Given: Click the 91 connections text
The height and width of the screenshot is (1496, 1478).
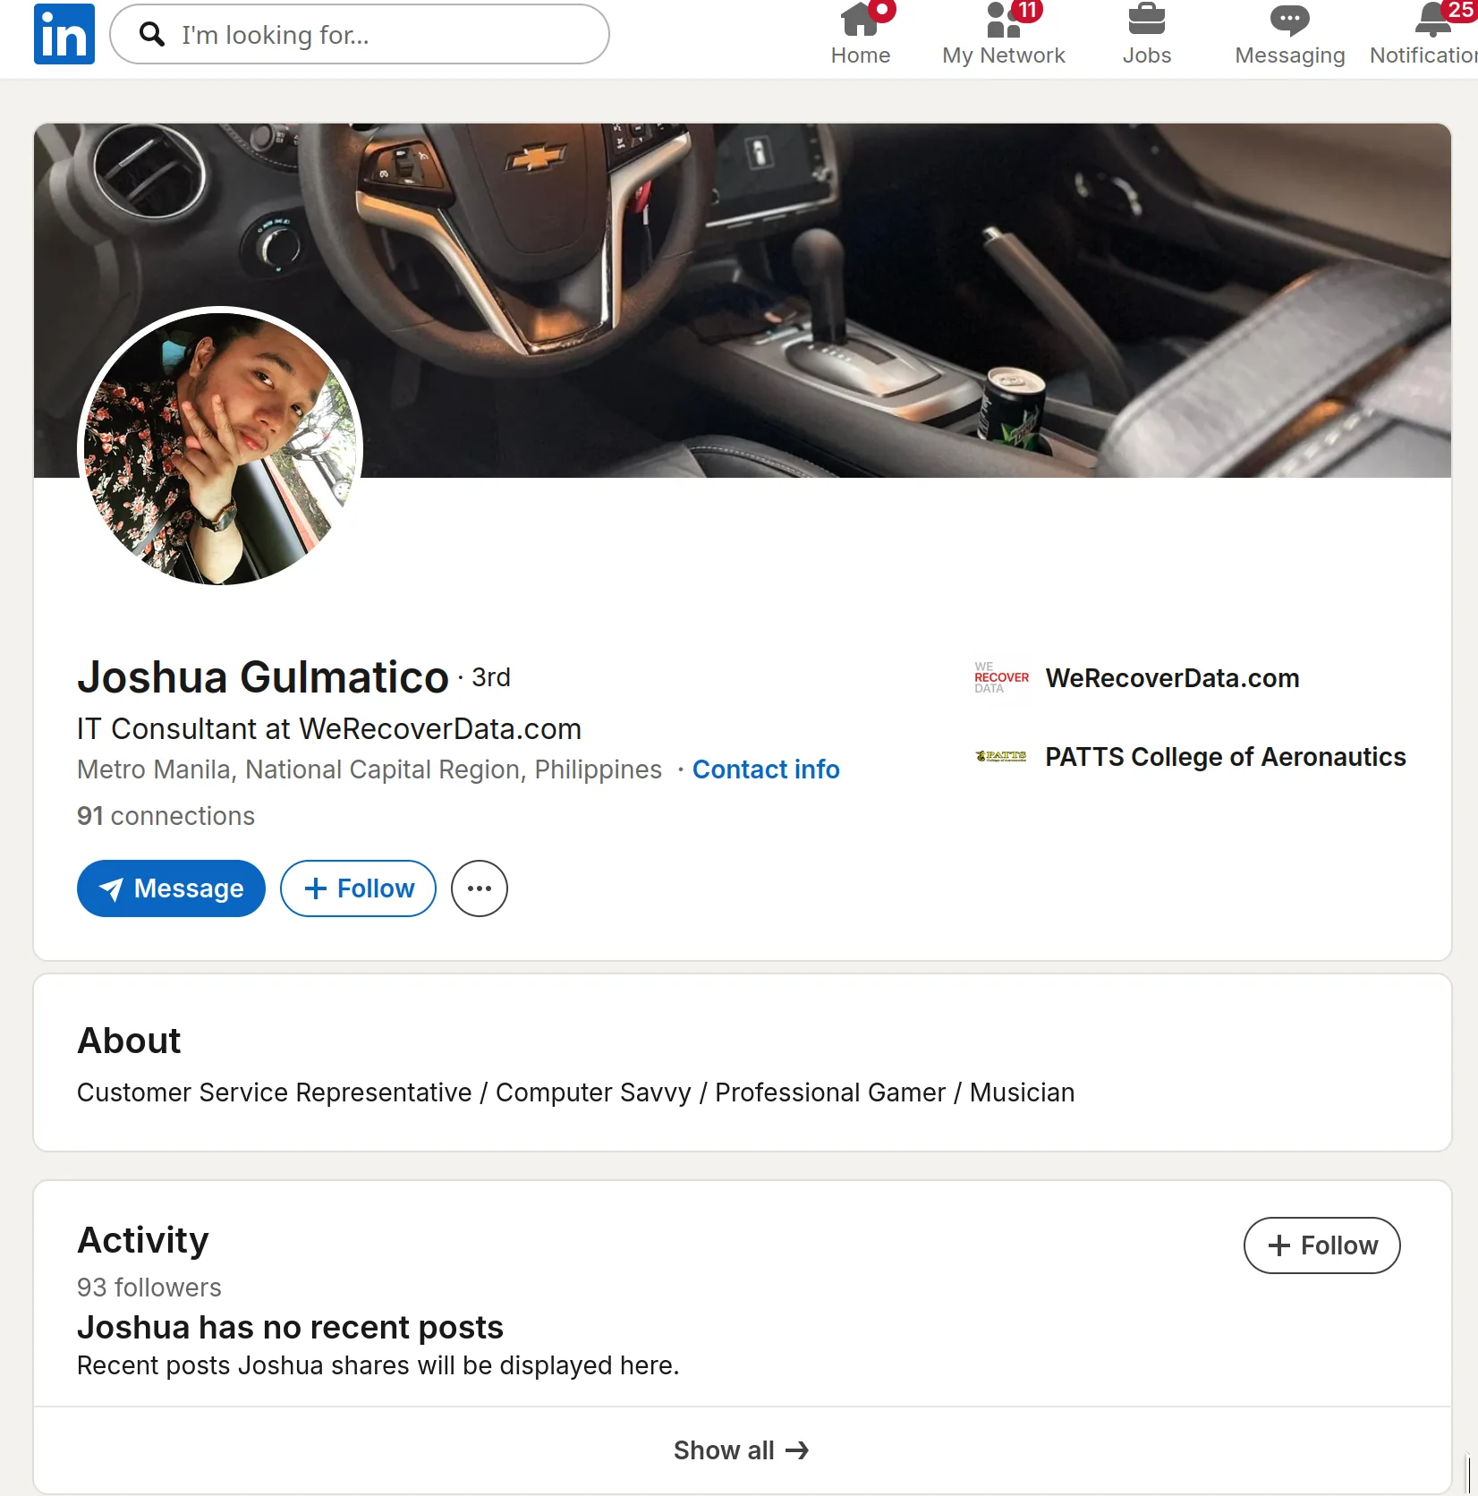Looking at the screenshot, I should click(166, 816).
